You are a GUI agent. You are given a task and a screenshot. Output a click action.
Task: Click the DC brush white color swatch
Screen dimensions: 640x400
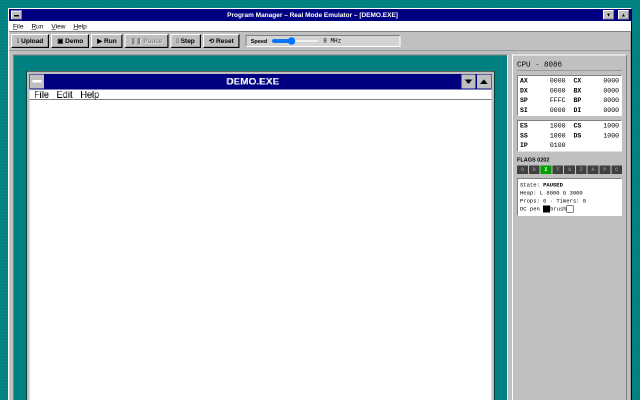coord(570,209)
